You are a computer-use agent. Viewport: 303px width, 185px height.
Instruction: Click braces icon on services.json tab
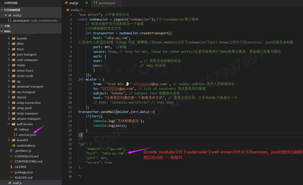(x=95, y=3)
